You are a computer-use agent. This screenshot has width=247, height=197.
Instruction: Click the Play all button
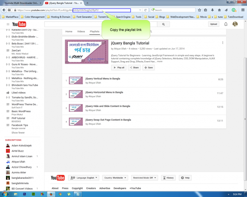[x=119, y=68]
